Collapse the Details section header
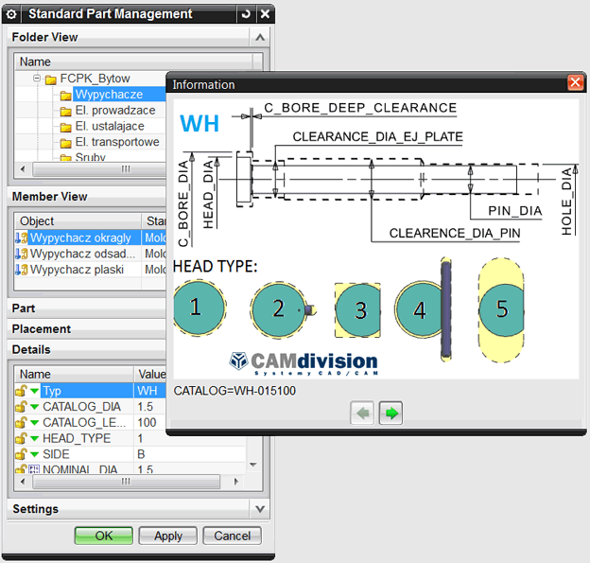This screenshot has height=563, width=590. pyautogui.click(x=87, y=350)
